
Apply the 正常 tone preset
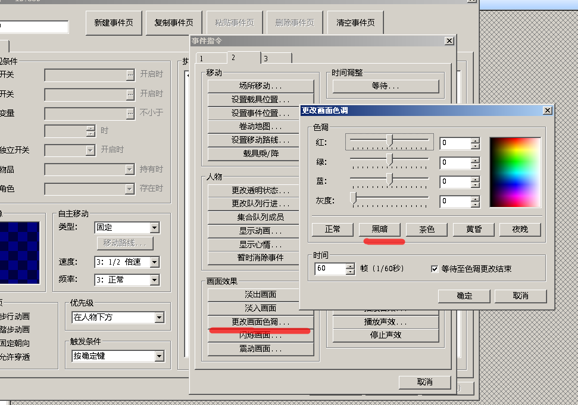(333, 230)
